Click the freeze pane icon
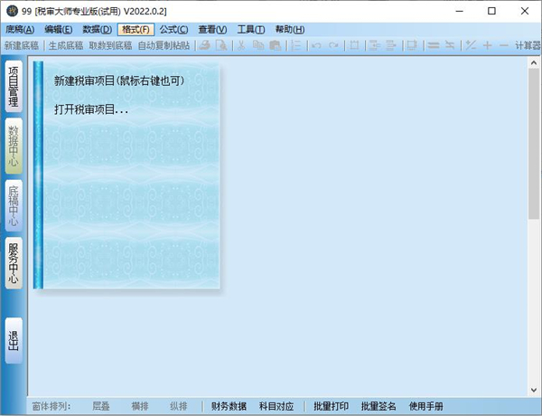Screen dimensions: 542x416 pos(412,45)
